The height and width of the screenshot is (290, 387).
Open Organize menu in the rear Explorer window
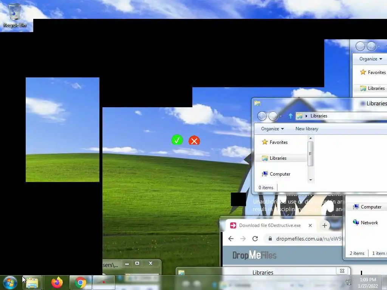click(371, 59)
